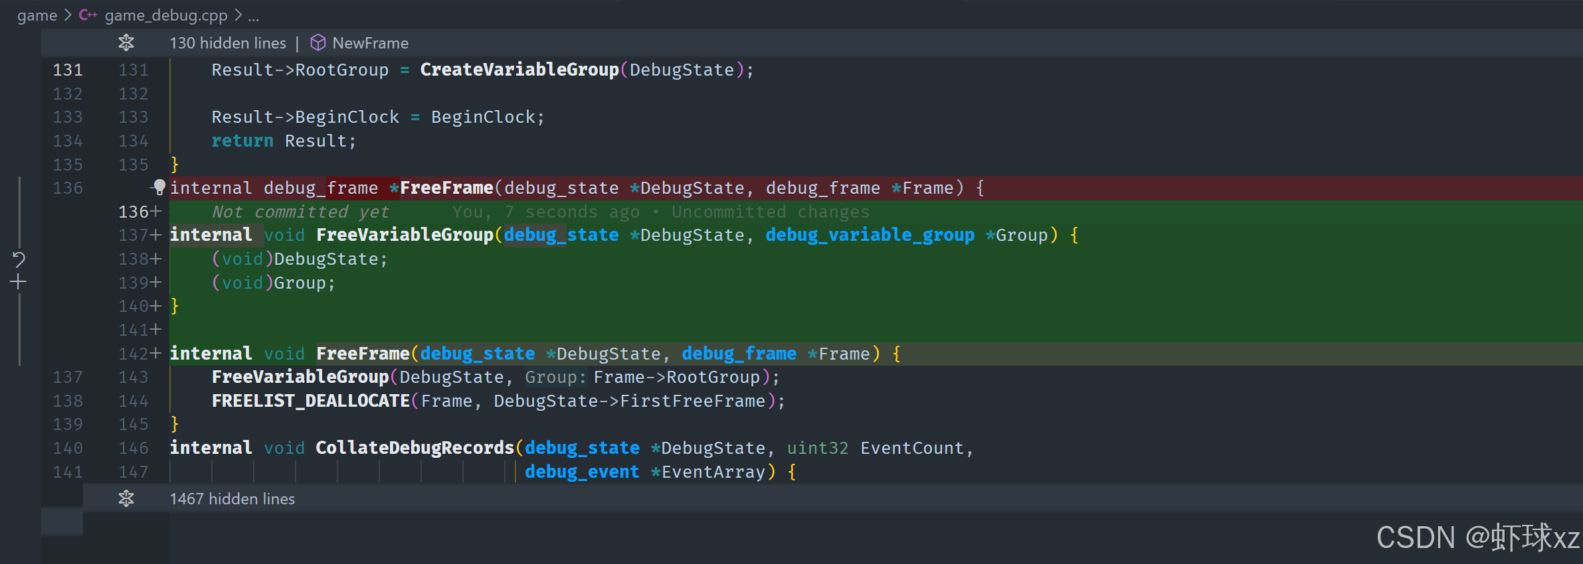Expand the 130 hidden lines icon
Screen dimensions: 1583x564
click(126, 43)
